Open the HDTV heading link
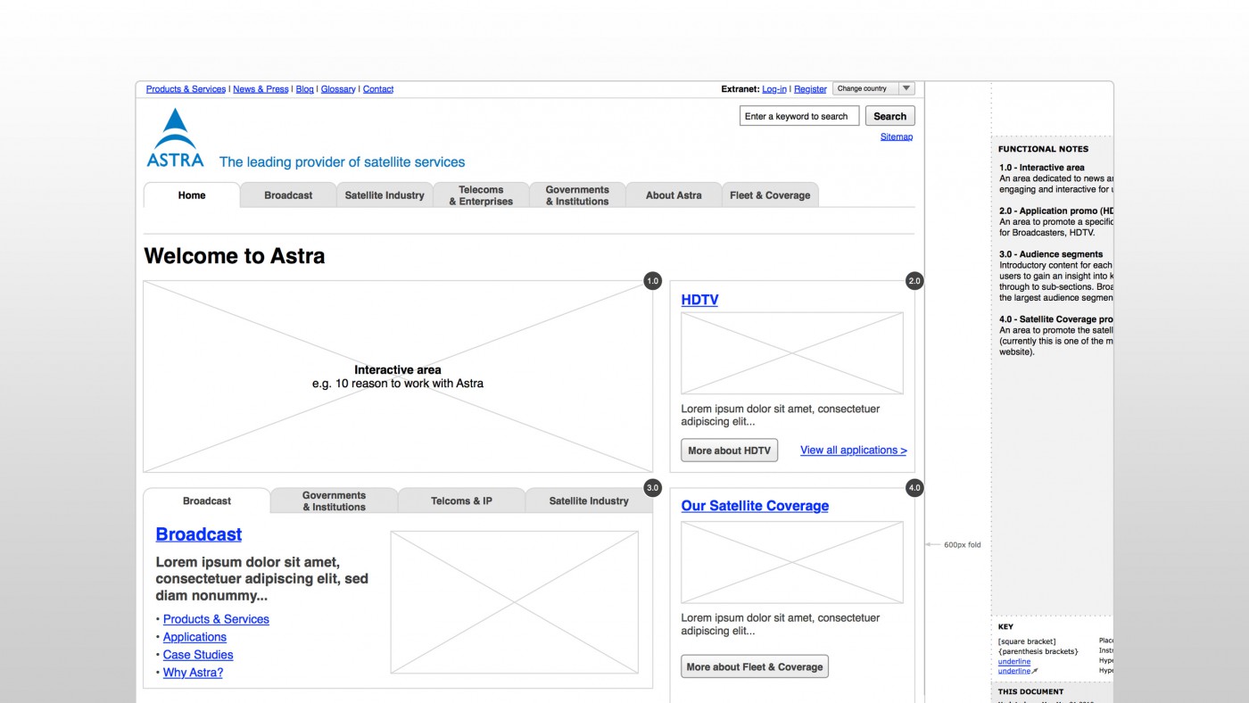Viewport: 1249px width, 703px height. 699,300
